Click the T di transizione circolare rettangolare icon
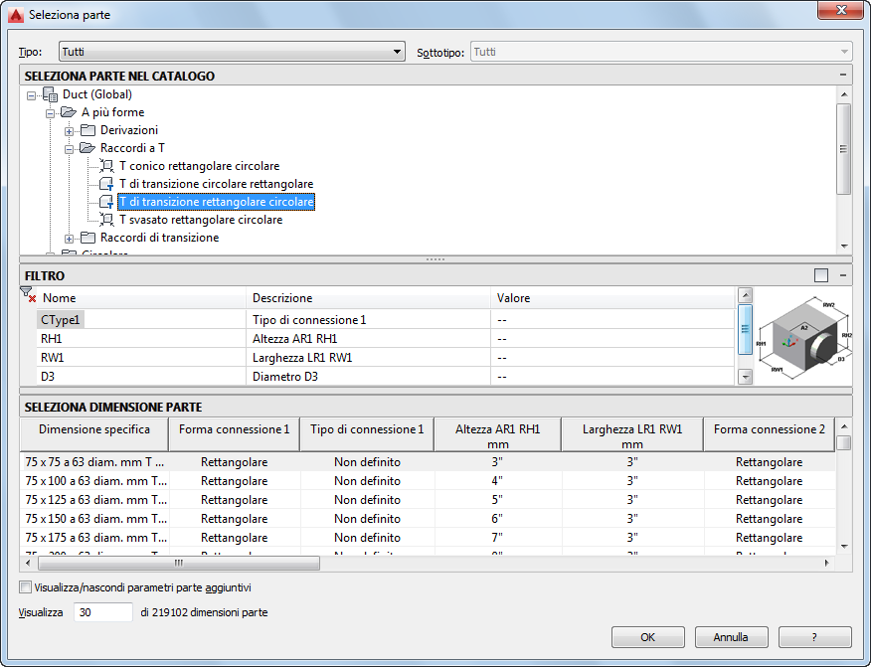 106,184
